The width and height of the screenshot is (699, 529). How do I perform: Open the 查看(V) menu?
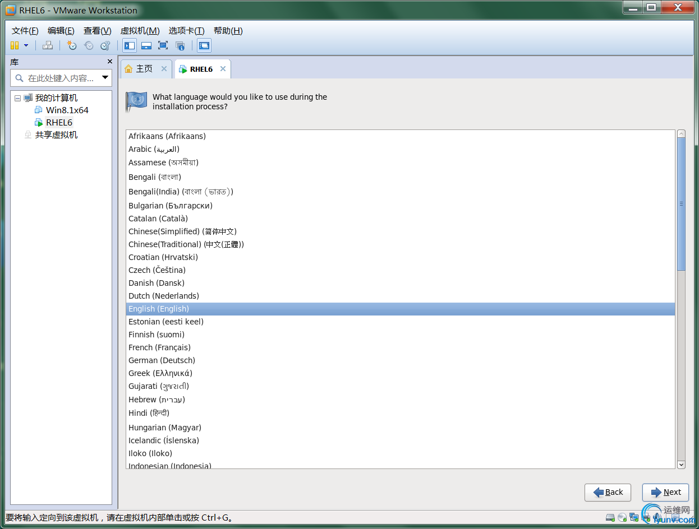(98, 31)
